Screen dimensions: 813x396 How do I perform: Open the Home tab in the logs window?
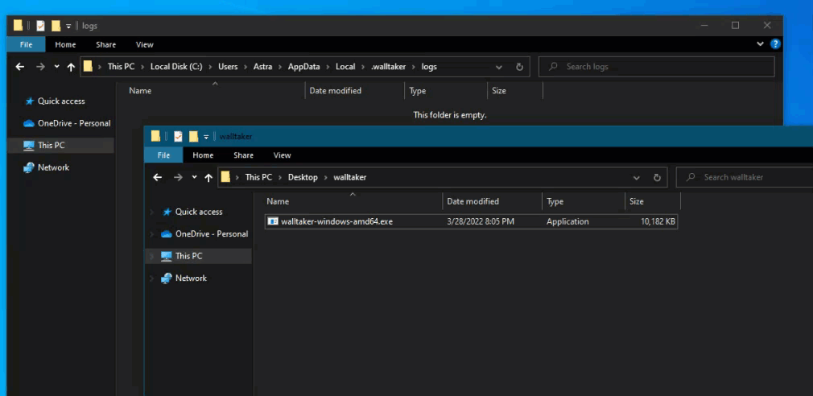pos(65,44)
